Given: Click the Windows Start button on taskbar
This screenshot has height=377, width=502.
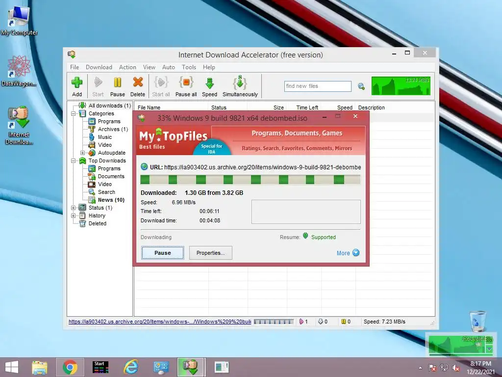Looking at the screenshot, I should [12, 367].
